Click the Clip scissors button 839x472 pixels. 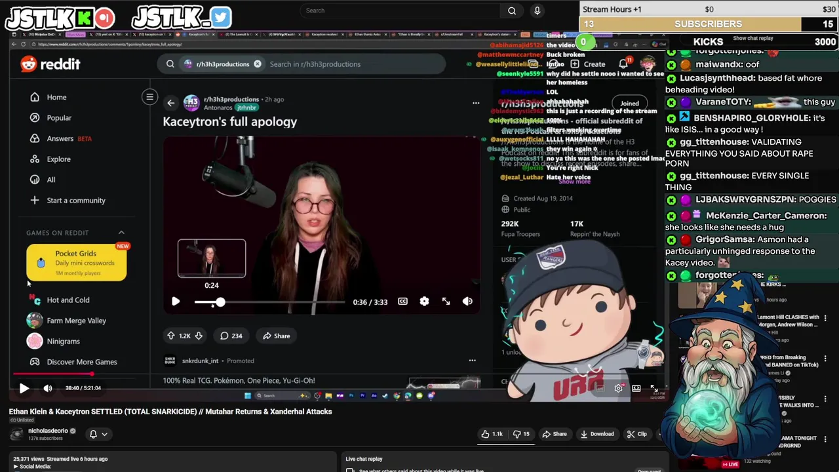coord(637,434)
